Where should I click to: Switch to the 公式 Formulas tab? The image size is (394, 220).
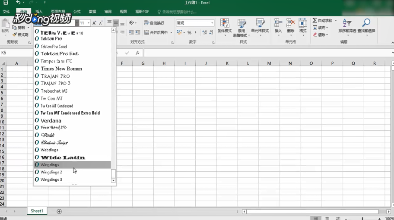[77, 12]
